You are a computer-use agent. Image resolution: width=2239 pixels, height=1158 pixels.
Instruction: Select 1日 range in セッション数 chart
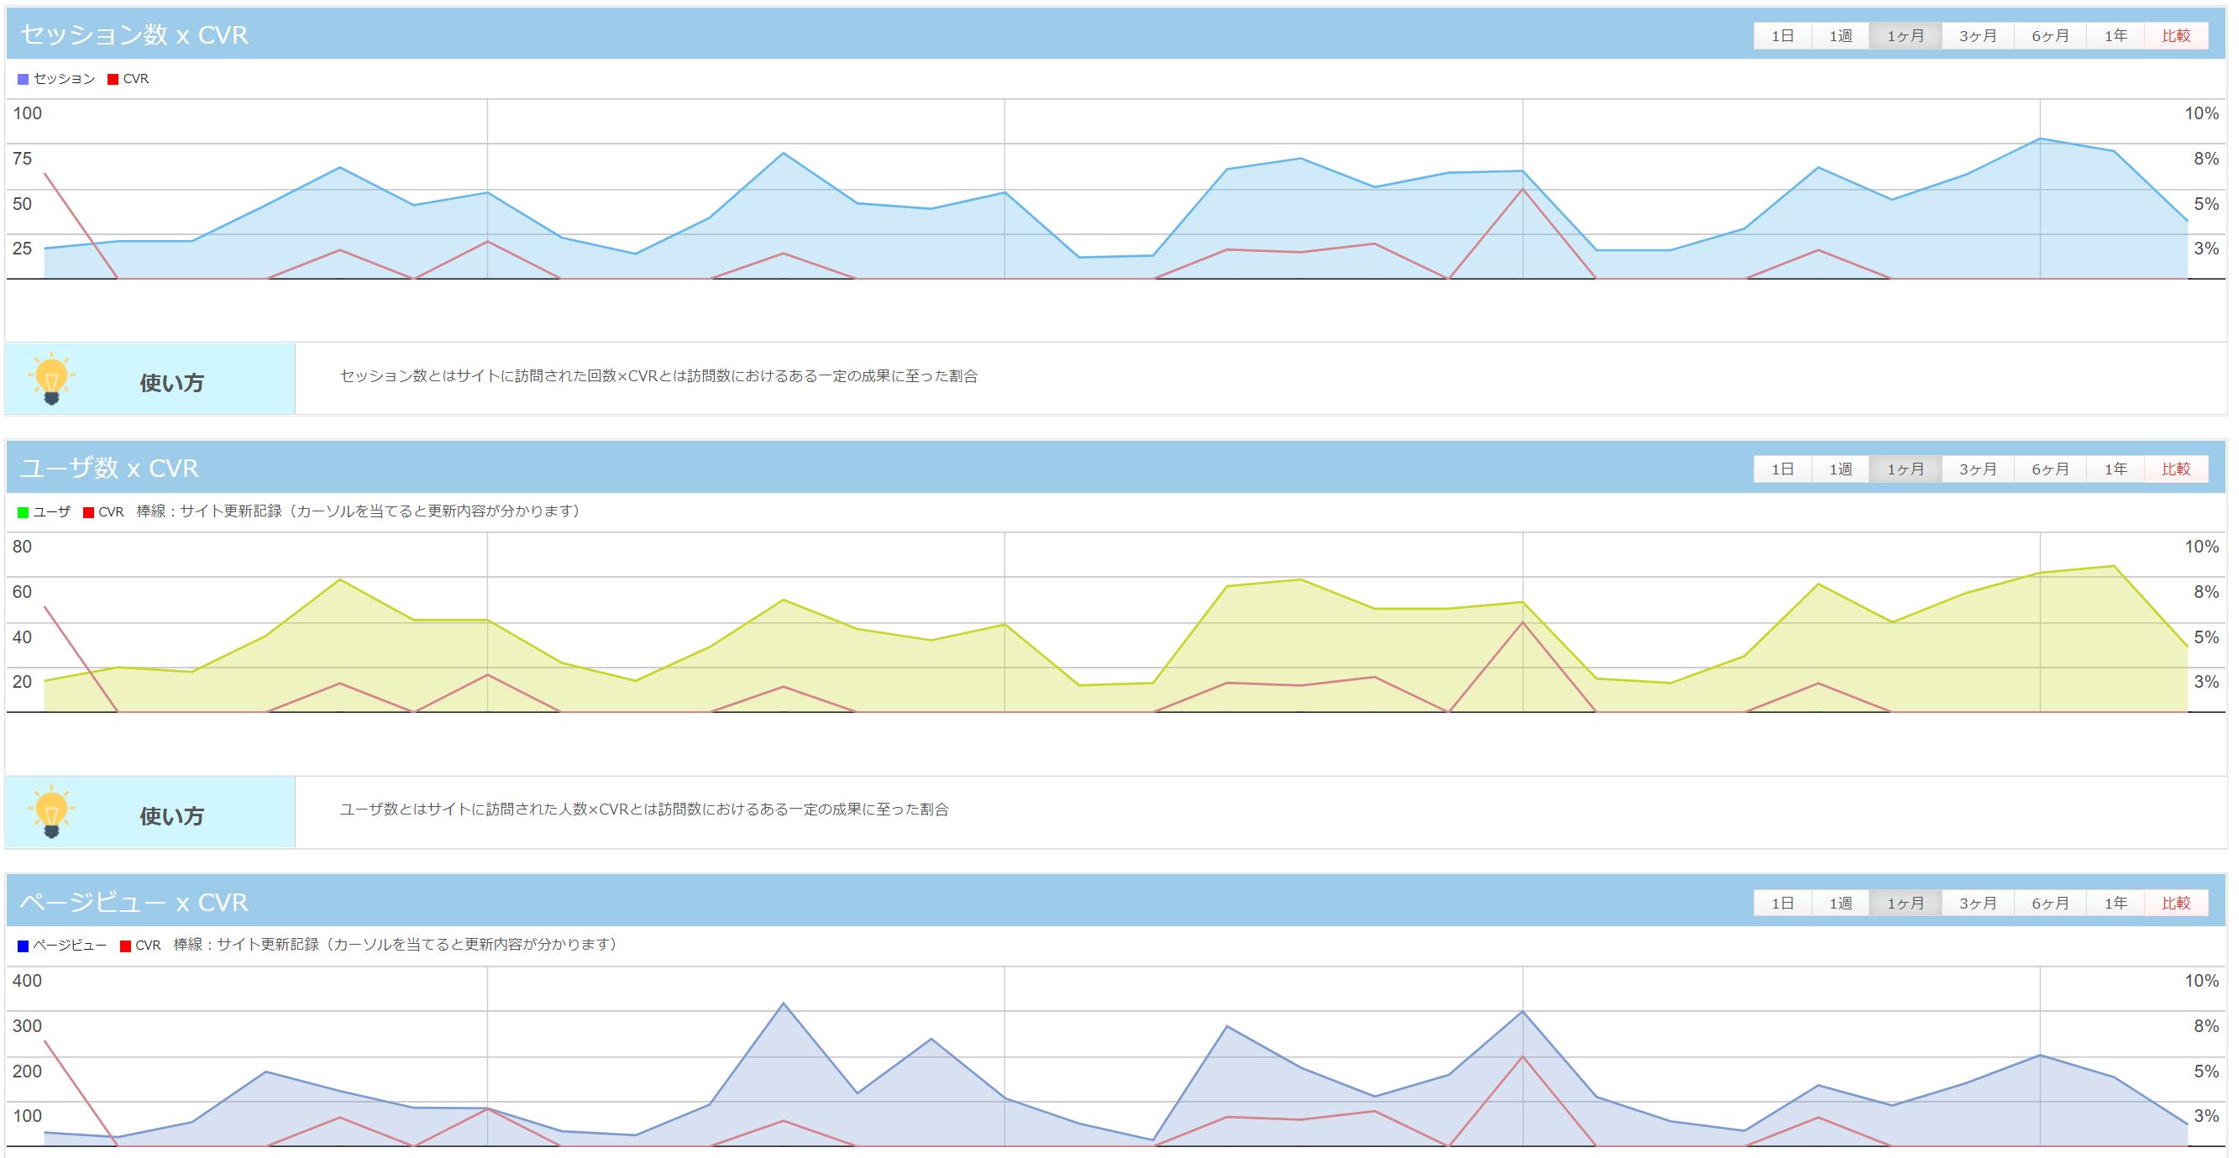1782,35
